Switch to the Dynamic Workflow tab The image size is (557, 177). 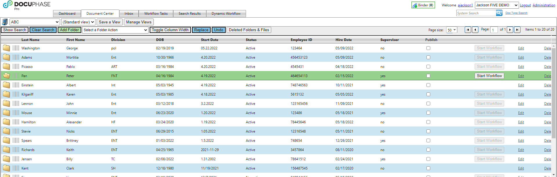(x=226, y=14)
